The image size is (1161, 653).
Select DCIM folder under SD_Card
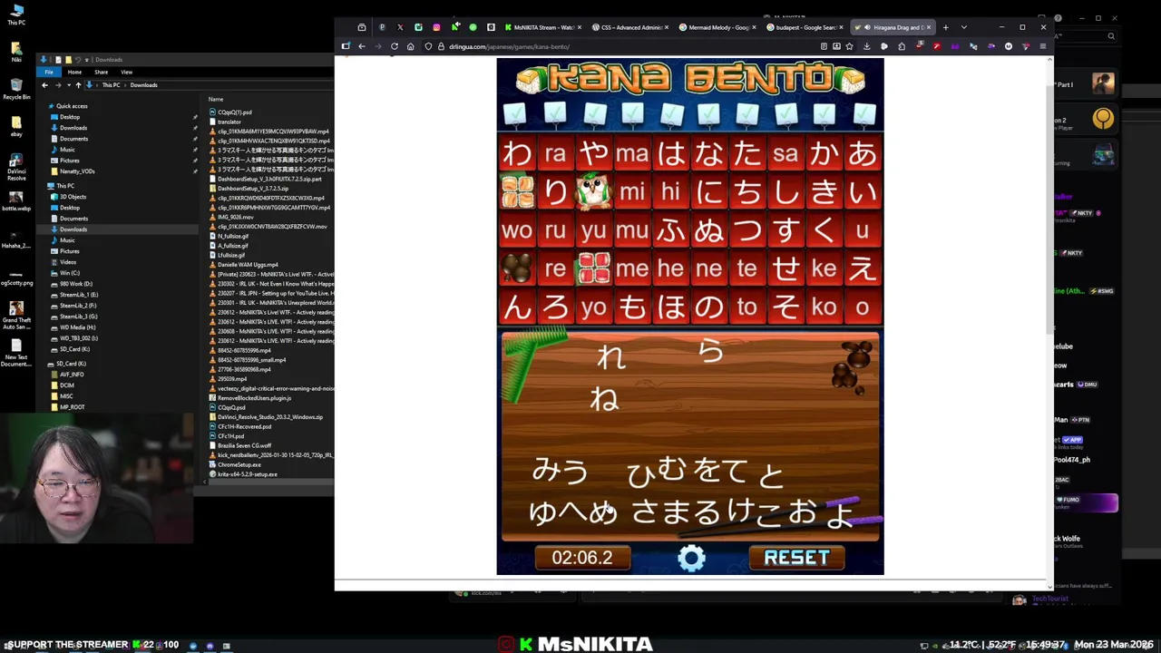pyautogui.click(x=67, y=385)
